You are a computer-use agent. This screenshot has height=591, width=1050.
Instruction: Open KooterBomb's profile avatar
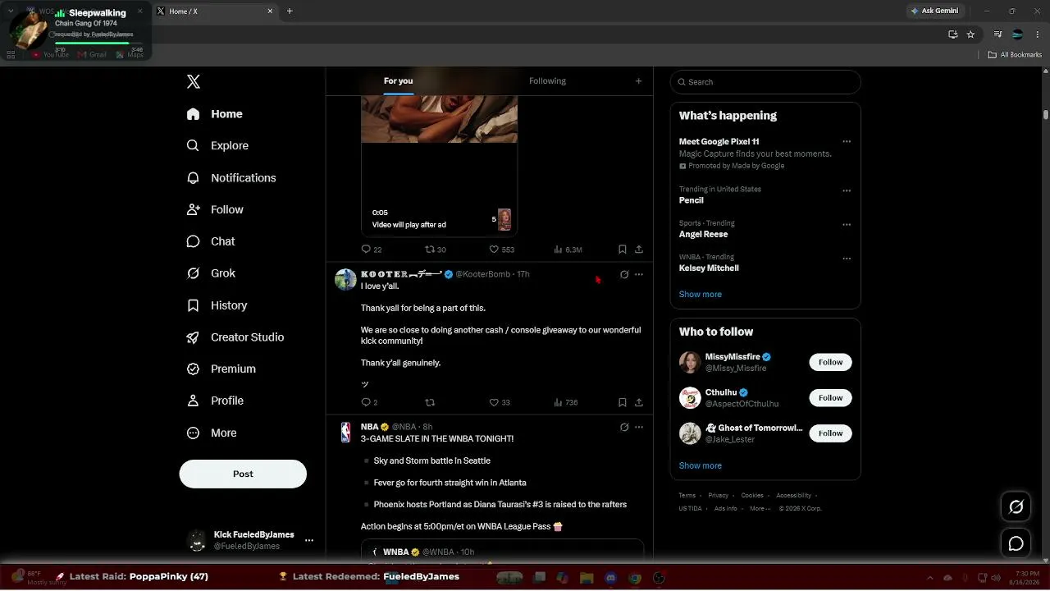click(345, 279)
